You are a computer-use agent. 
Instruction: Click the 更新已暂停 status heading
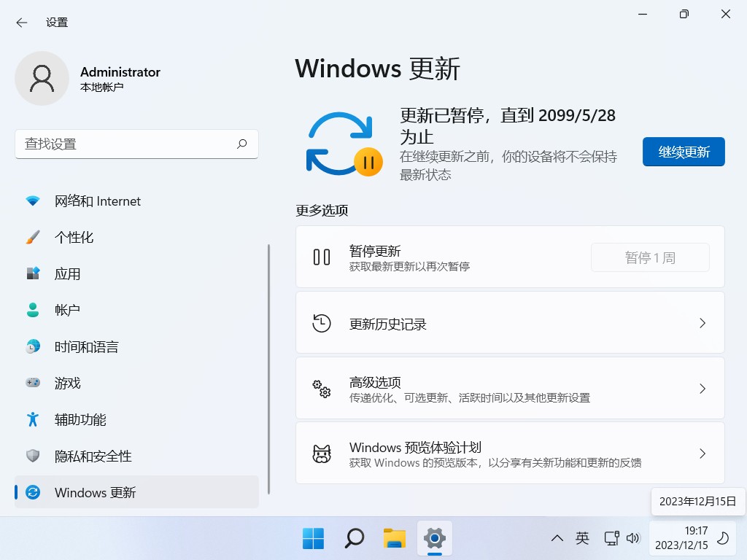click(508, 125)
